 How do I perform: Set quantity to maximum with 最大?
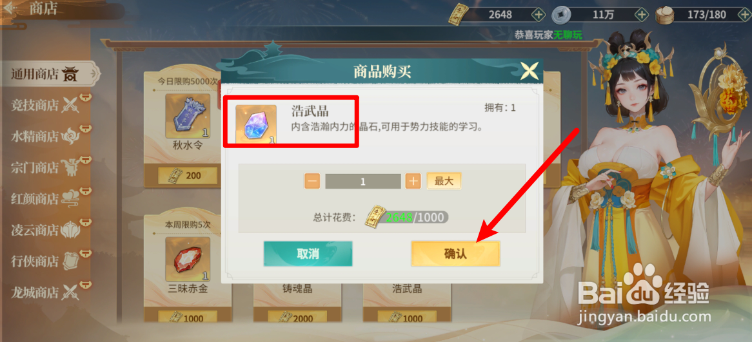point(444,181)
